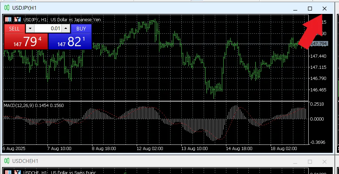Click the 0.01 lot volume field
This screenshot has width=339, height=174.
pos(48,29)
